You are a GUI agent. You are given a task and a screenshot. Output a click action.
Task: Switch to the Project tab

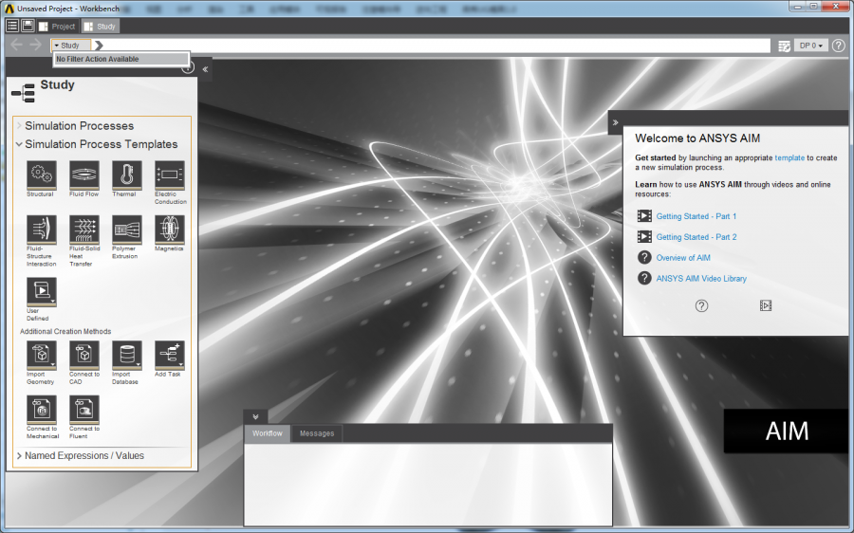point(57,27)
